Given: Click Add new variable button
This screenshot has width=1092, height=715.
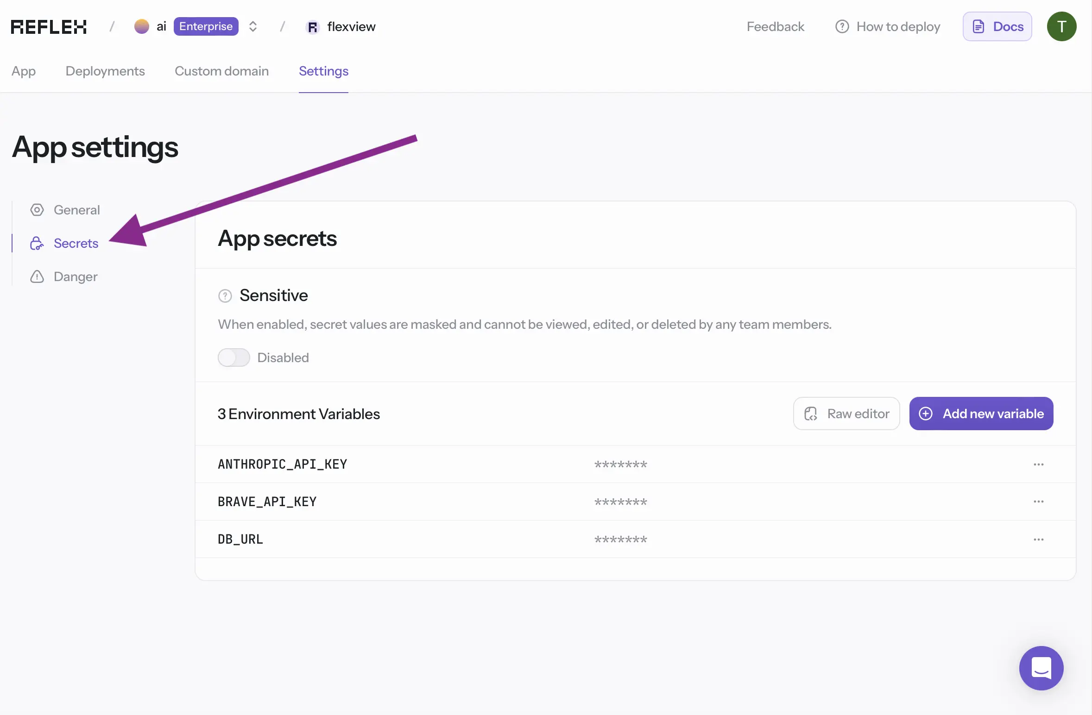Looking at the screenshot, I should pyautogui.click(x=981, y=414).
